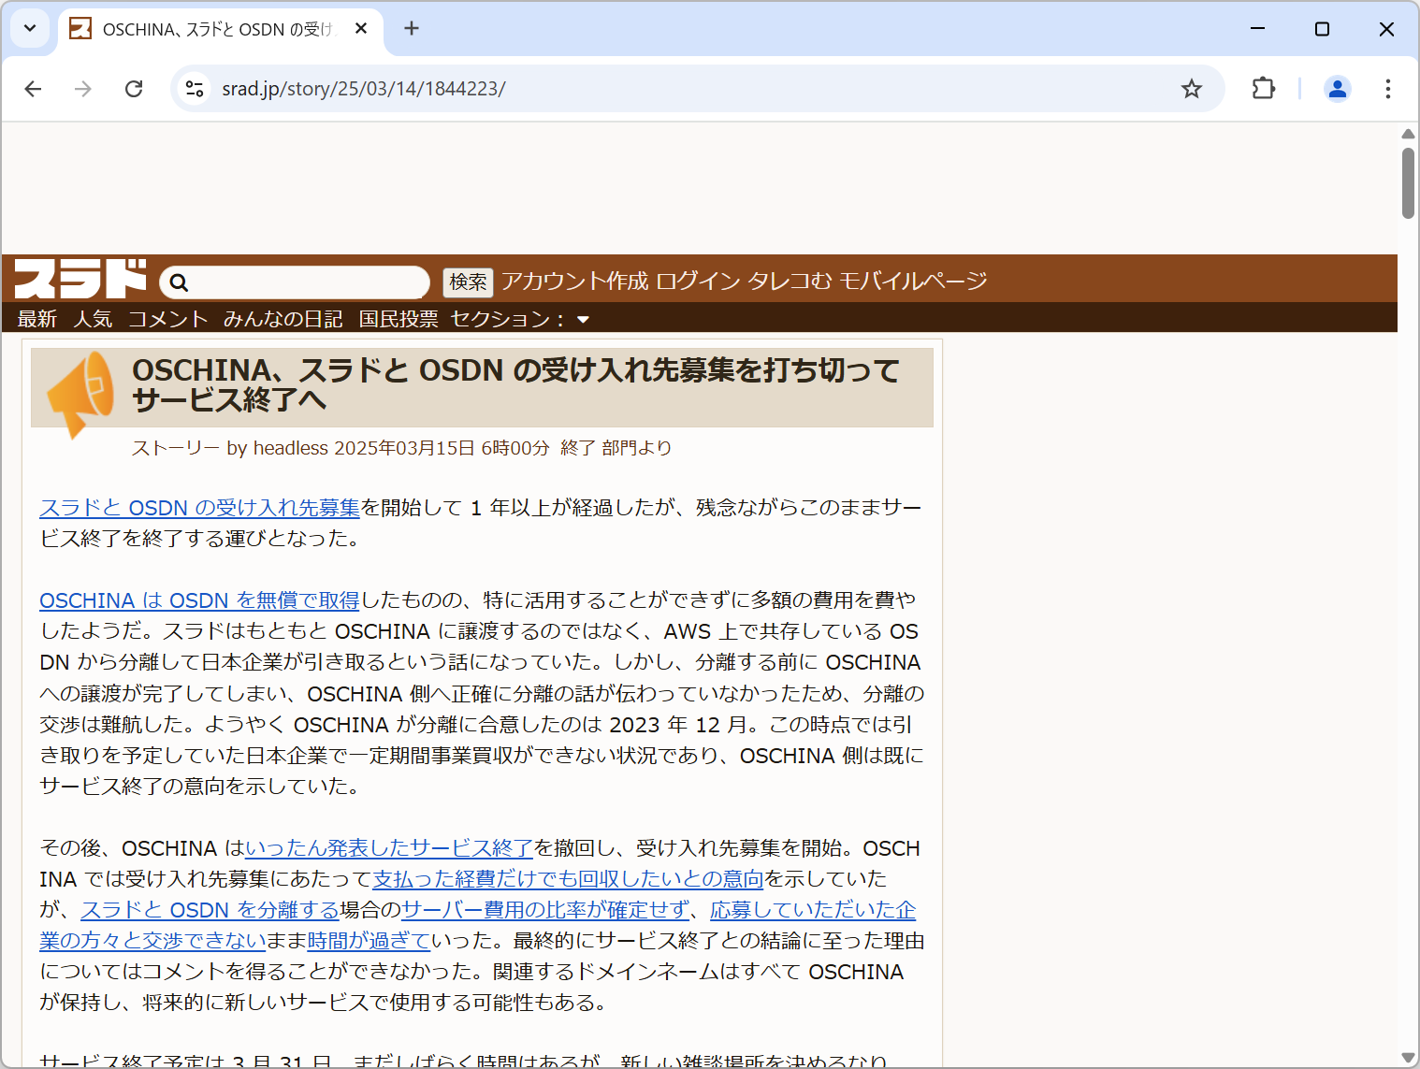
Task: Close the OSCHINA story tab
Action: pos(361,29)
